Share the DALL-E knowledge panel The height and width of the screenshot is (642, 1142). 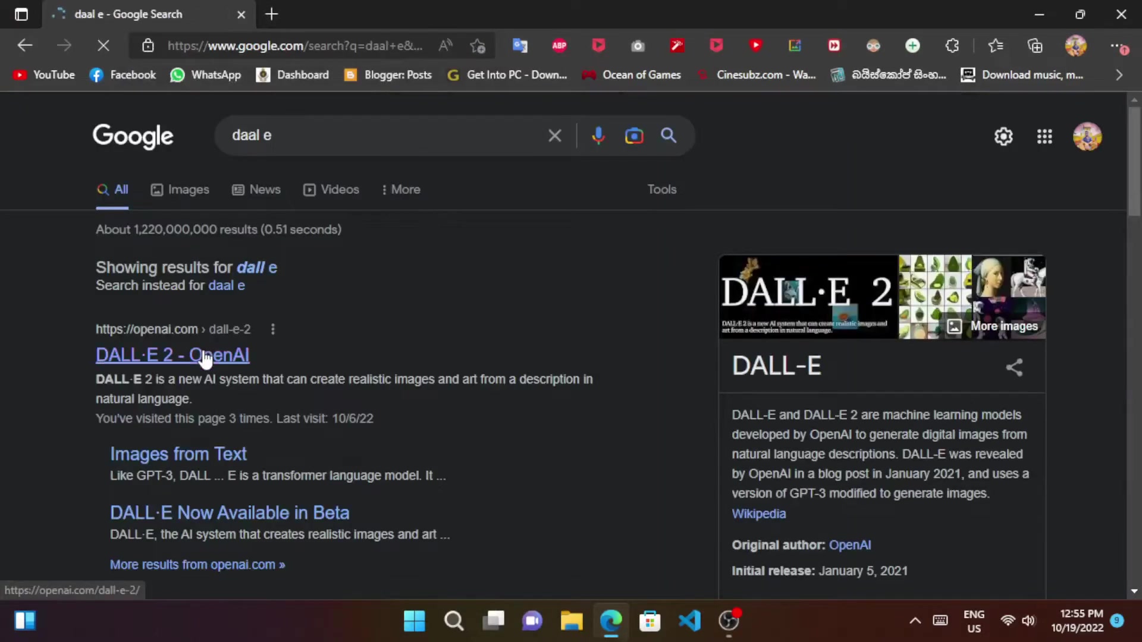[1014, 367]
